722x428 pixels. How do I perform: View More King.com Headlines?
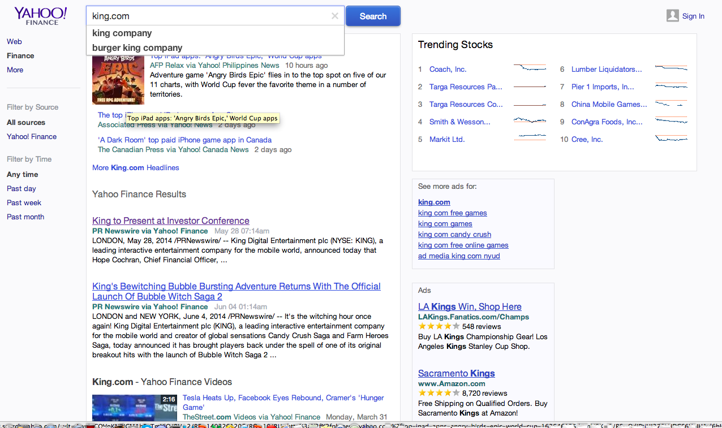[x=136, y=167]
